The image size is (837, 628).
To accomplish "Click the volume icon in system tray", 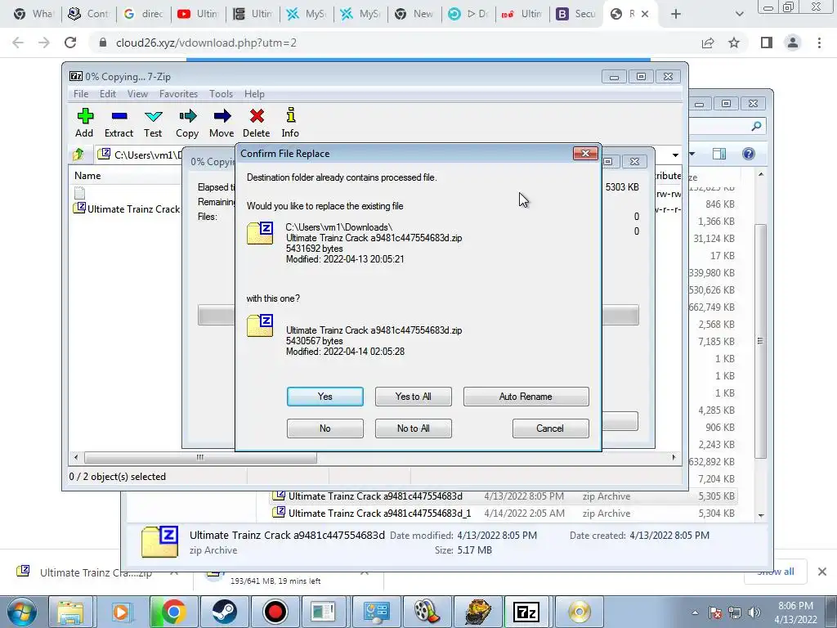I will [x=754, y=612].
